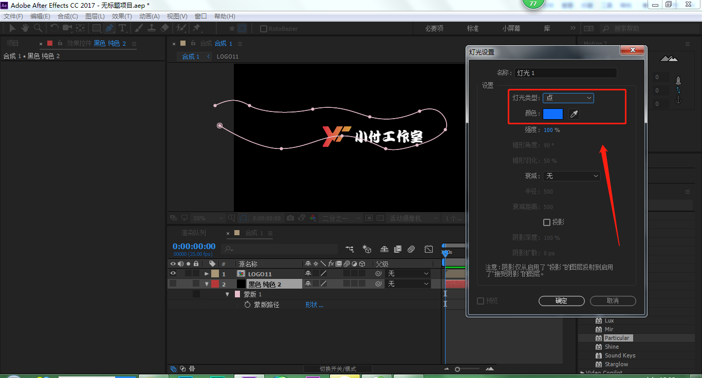
Task: Open the 二分之一 resolution dropdown
Action: [341, 218]
